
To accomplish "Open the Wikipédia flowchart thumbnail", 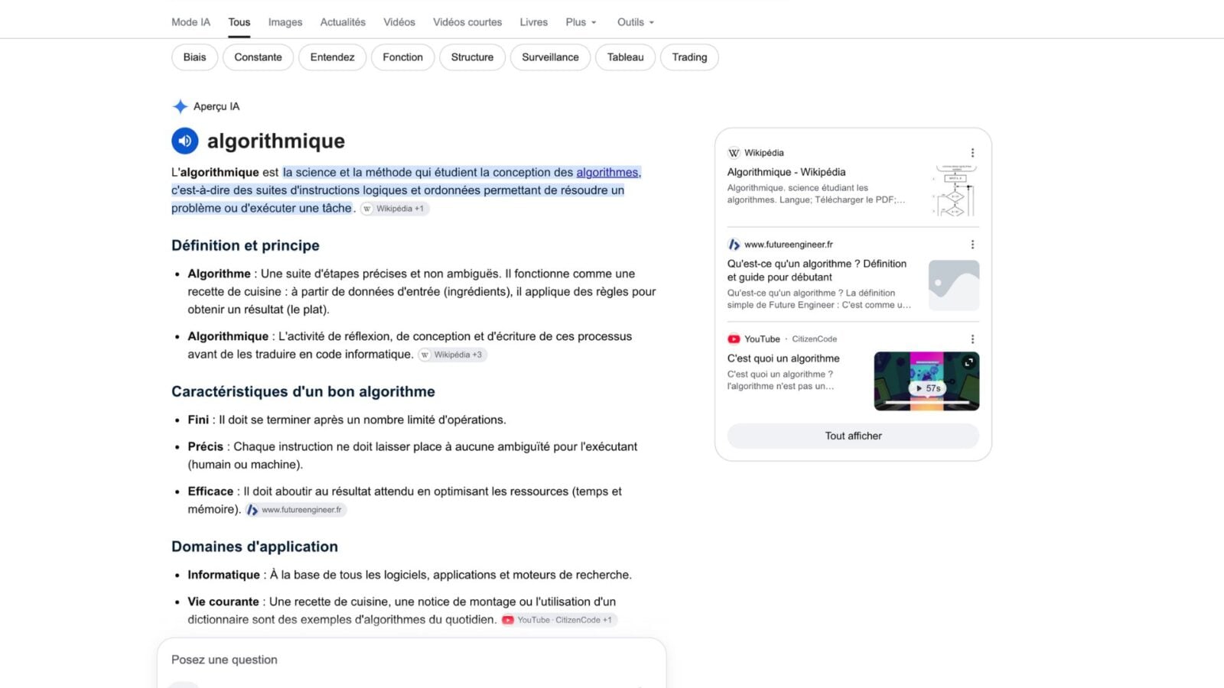I will click(x=954, y=190).
